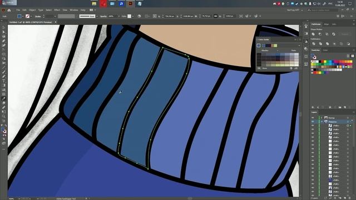Select the Type tool (T icon)
356x200 pixels.
coord(4,81)
